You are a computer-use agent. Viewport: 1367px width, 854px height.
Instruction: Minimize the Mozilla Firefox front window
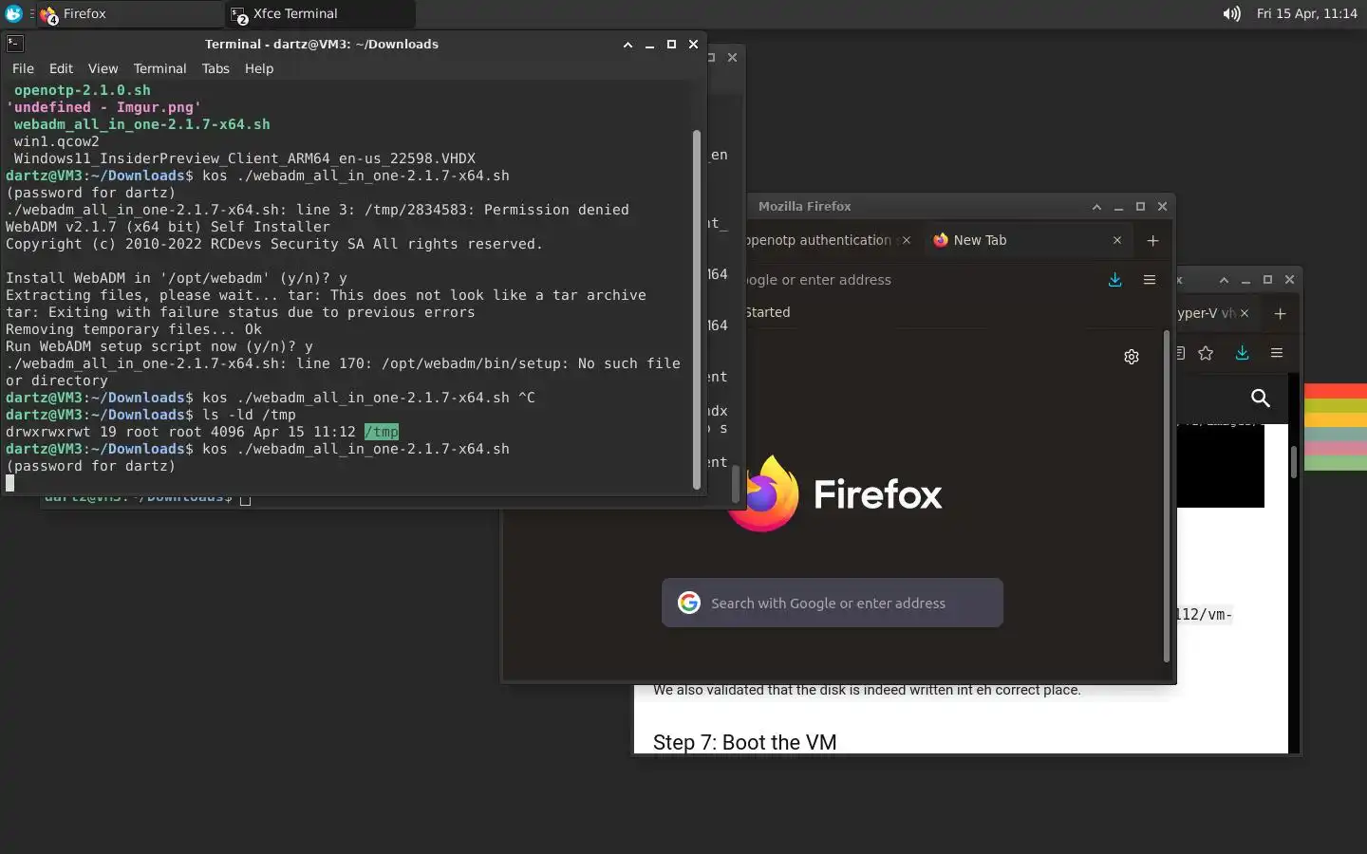(x=1118, y=206)
